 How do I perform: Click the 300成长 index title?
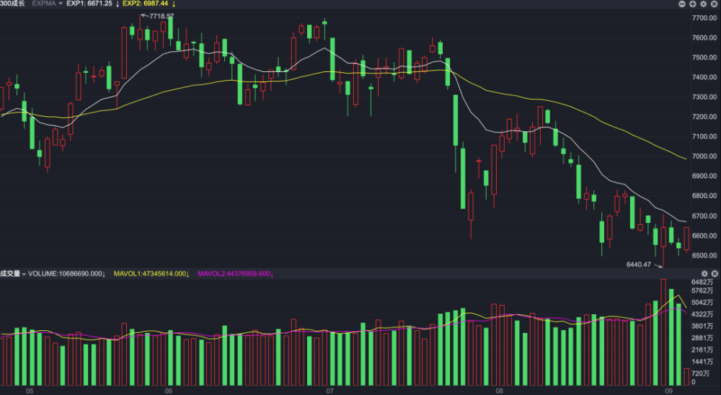[13, 4]
